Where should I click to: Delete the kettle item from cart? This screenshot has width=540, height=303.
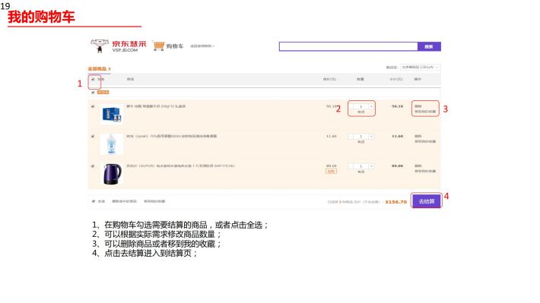tap(418, 166)
